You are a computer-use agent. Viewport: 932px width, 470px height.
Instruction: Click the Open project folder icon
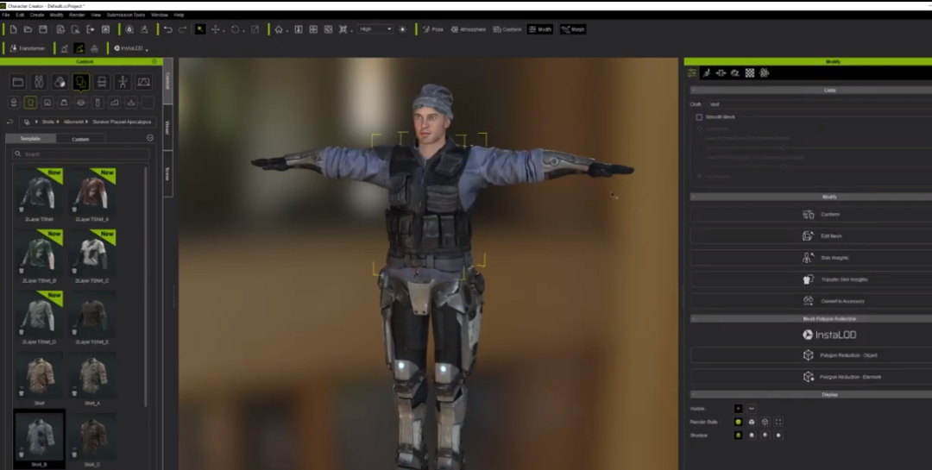pos(28,29)
